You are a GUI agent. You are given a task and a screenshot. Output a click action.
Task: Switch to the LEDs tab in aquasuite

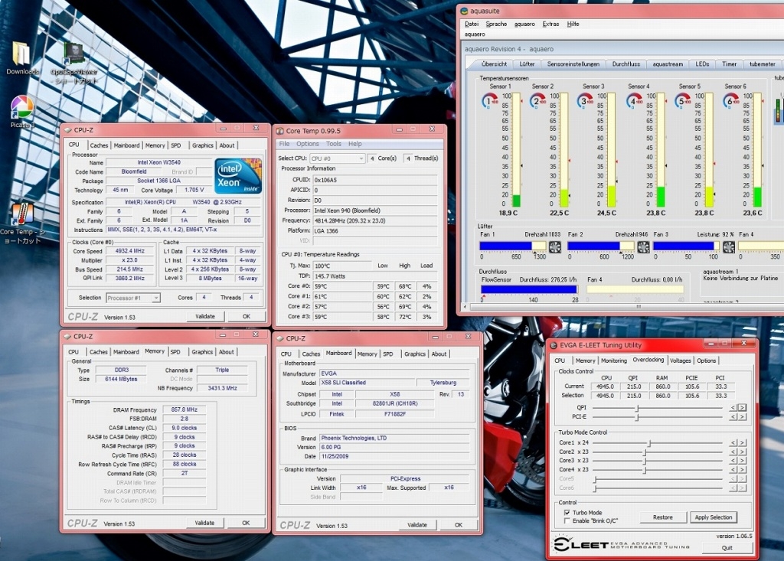pos(702,64)
